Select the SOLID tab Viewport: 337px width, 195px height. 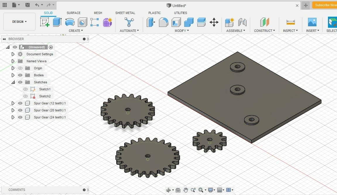(x=48, y=13)
